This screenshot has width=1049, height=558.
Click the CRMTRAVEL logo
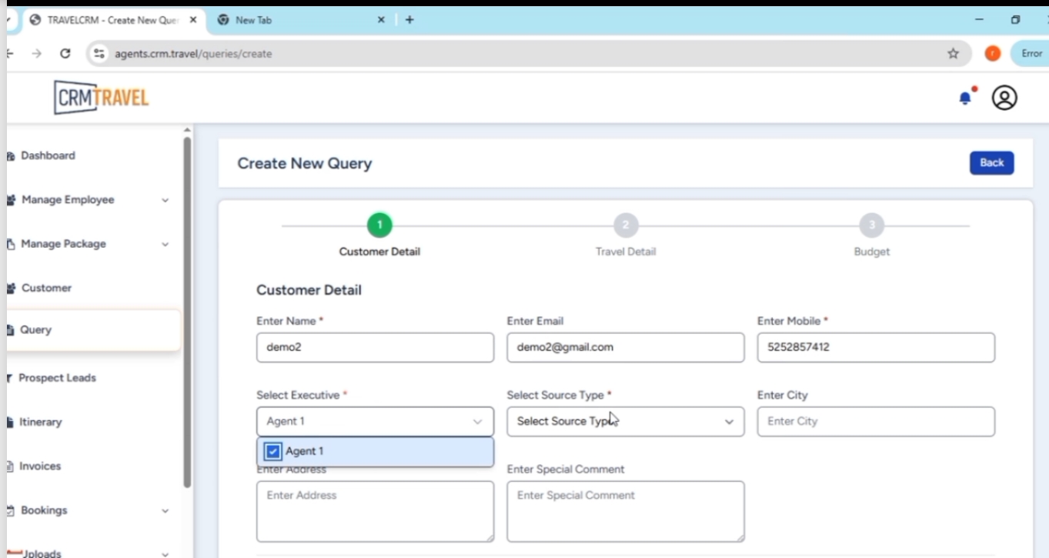coord(100,97)
